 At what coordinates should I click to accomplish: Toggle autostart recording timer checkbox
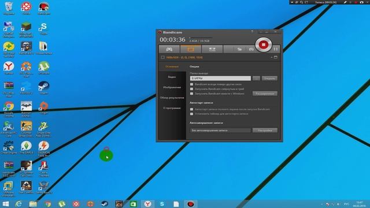point(191,114)
